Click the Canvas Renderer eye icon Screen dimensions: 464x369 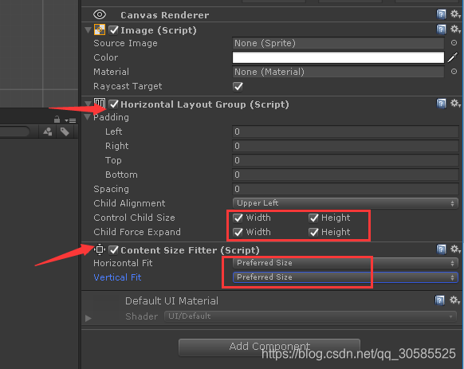(x=100, y=14)
